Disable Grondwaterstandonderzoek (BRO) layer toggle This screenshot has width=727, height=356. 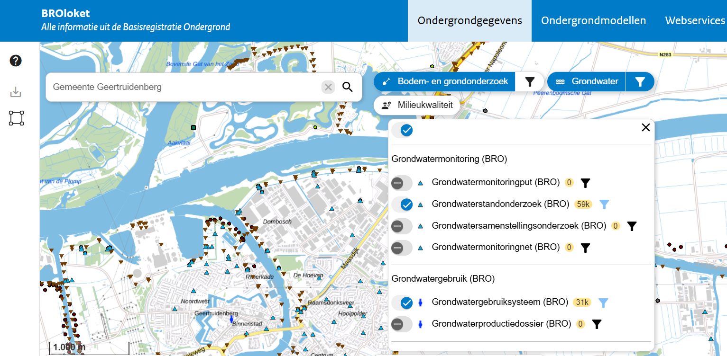(402, 205)
